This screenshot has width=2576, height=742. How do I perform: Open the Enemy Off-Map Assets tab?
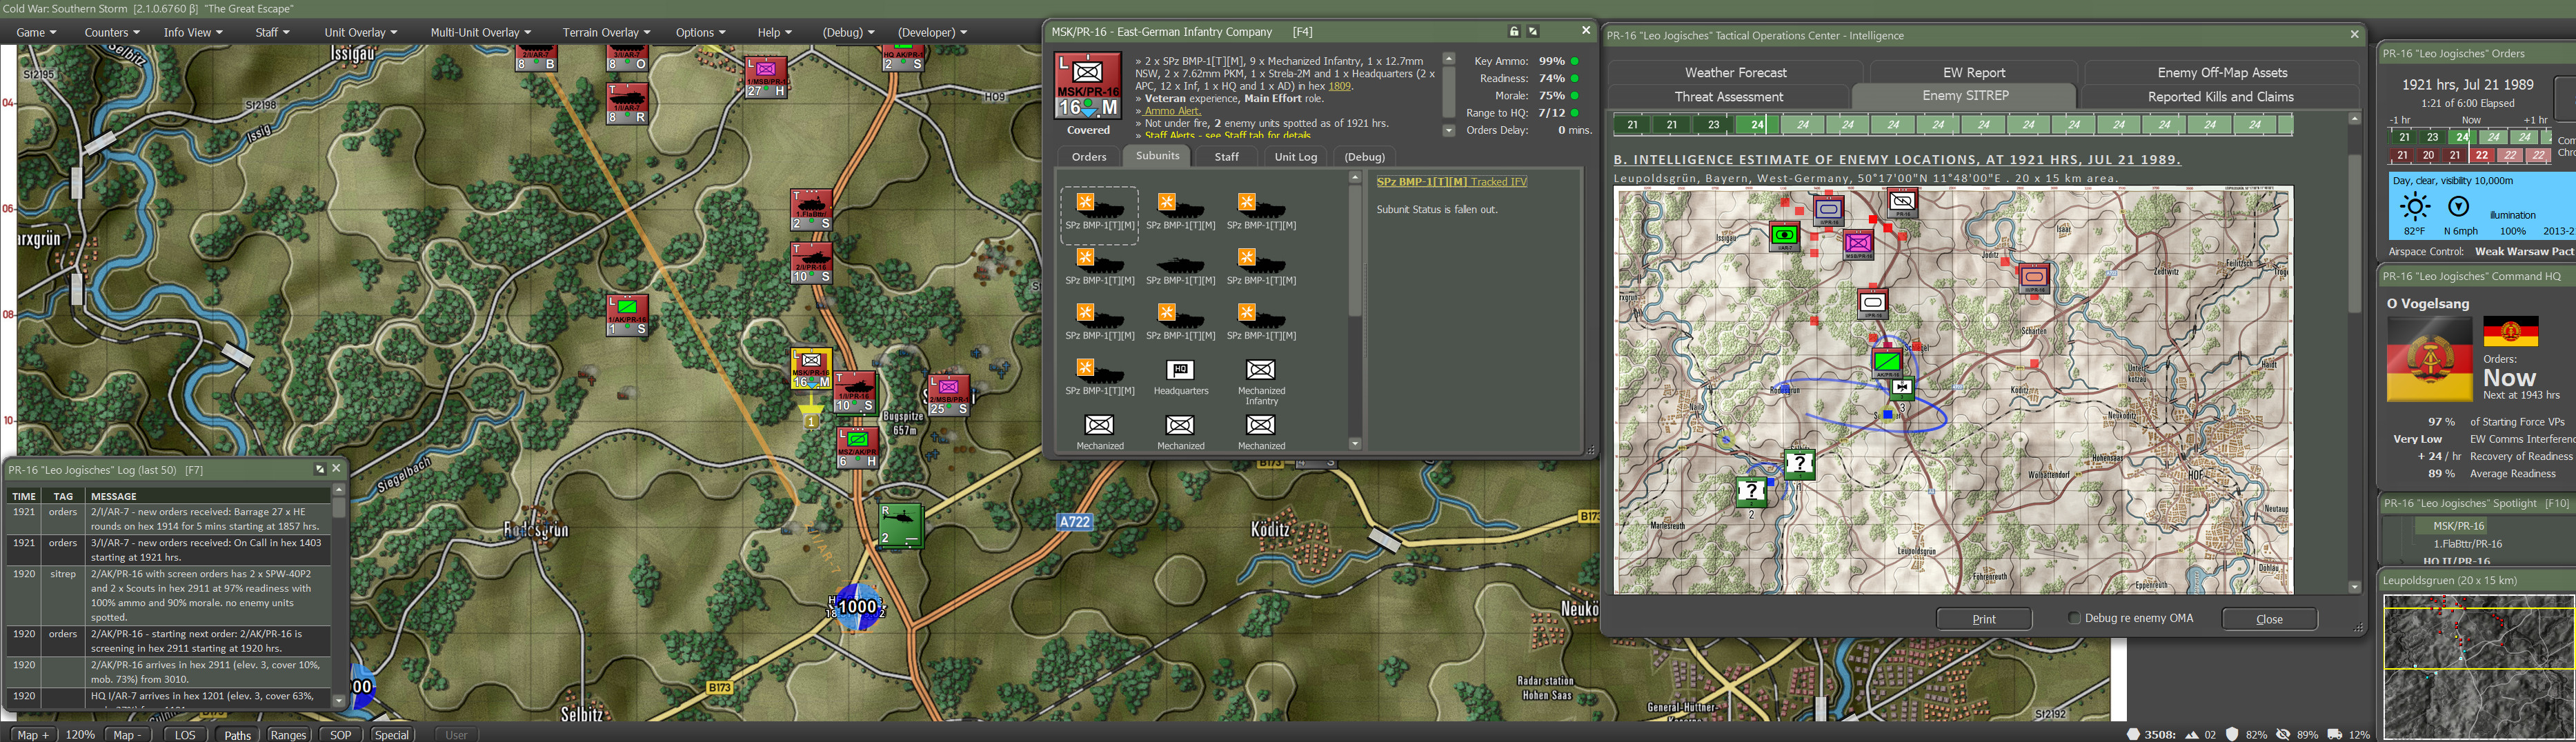2222,72
